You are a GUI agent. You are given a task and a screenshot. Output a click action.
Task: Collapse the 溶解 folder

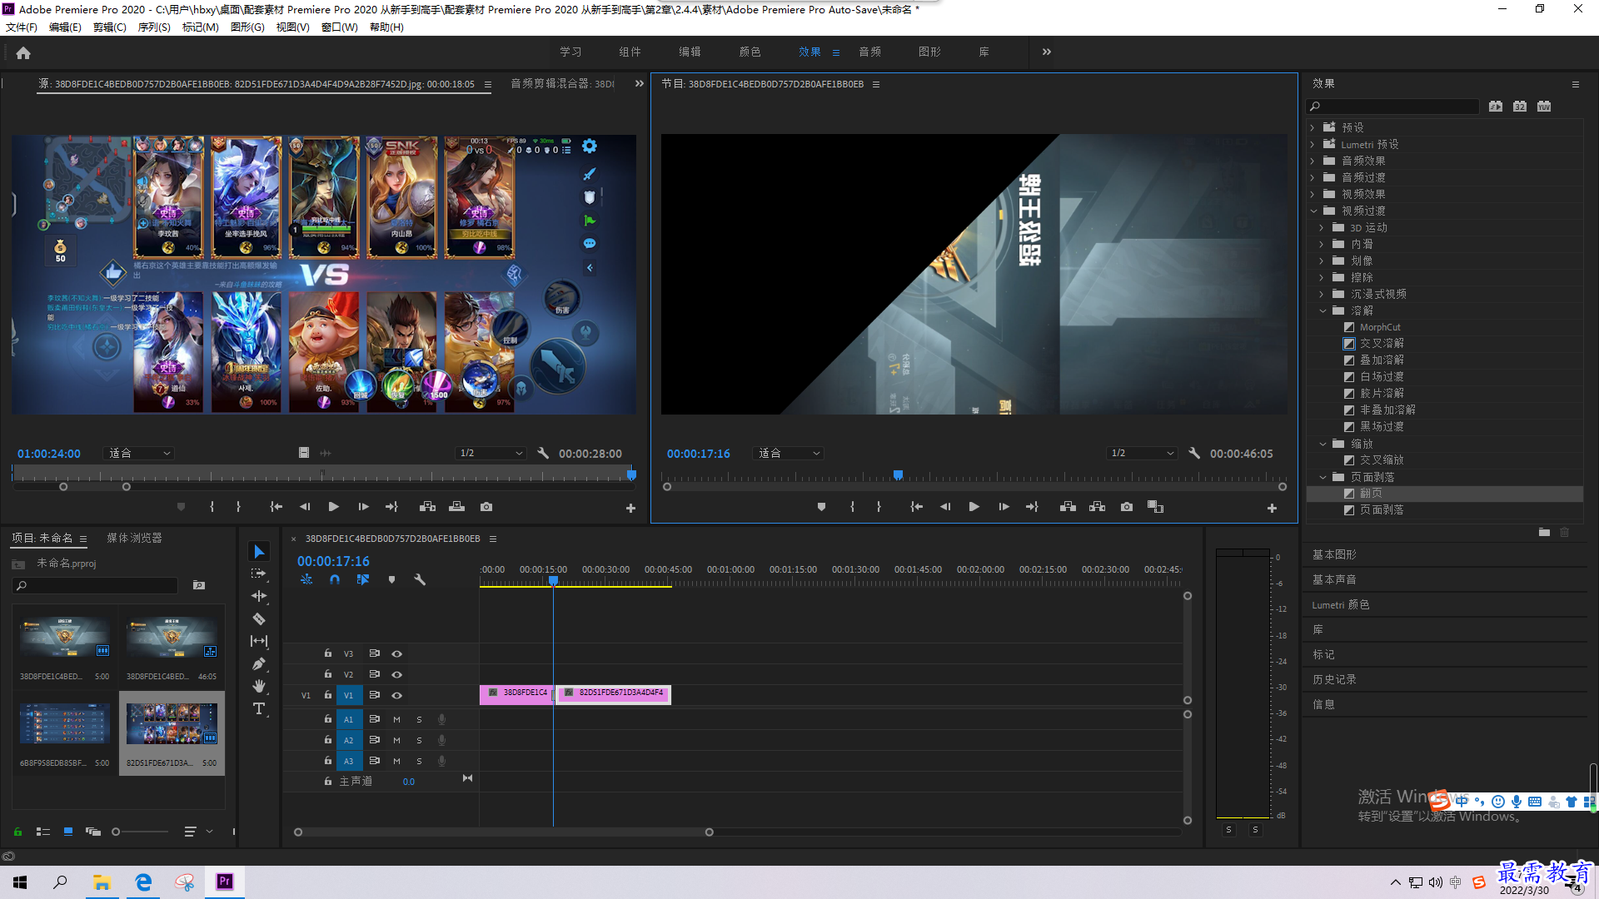click(x=1322, y=310)
